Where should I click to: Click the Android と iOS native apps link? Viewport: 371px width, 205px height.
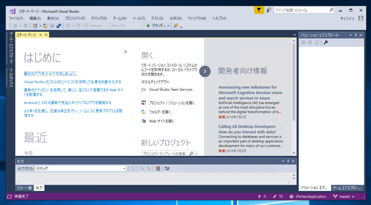68,102
